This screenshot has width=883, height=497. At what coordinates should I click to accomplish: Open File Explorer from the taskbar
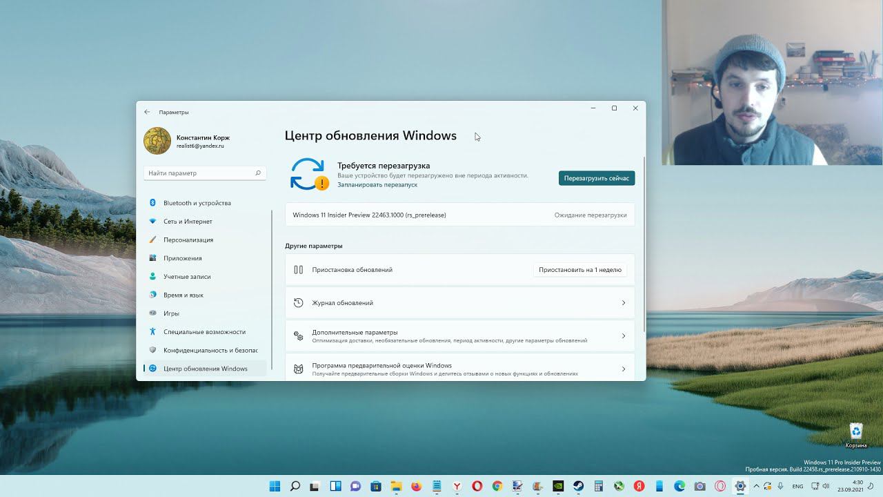pos(396,486)
